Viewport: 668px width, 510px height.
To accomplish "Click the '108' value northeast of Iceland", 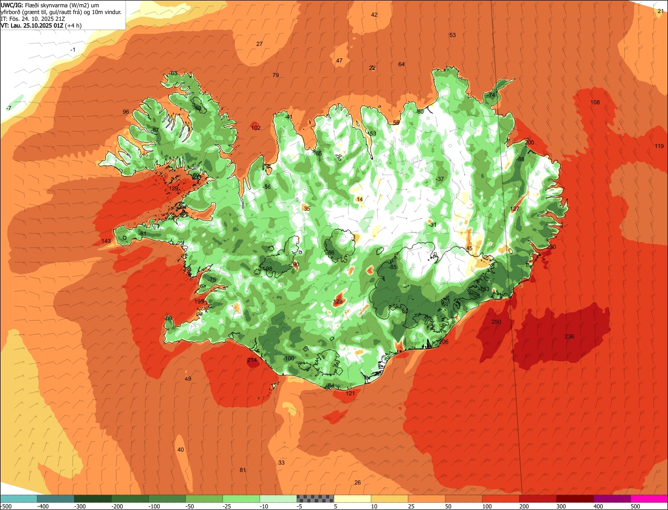I will tap(595, 102).
